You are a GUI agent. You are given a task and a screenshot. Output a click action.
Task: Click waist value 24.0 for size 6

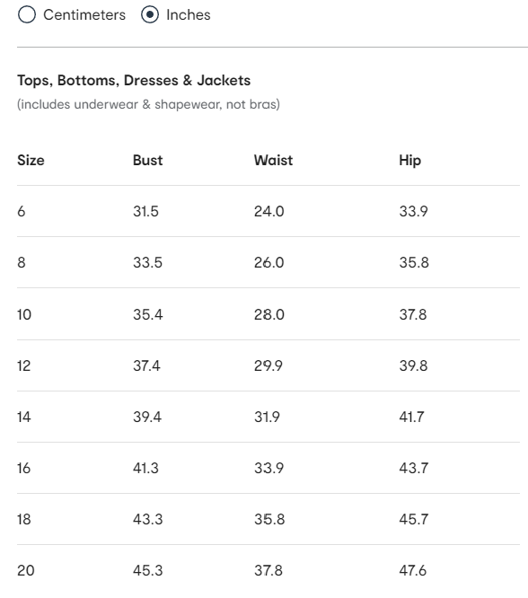click(x=269, y=211)
